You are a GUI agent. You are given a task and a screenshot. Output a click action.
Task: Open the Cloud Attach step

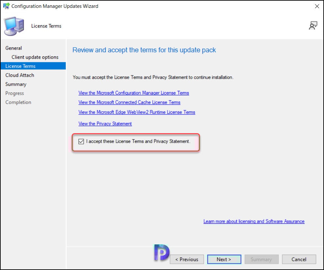[20, 75]
